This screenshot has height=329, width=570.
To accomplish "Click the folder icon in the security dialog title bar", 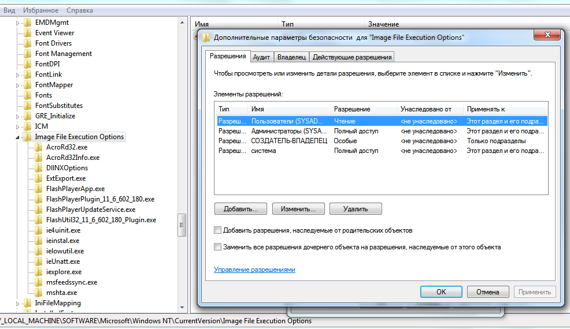I will click(x=206, y=38).
